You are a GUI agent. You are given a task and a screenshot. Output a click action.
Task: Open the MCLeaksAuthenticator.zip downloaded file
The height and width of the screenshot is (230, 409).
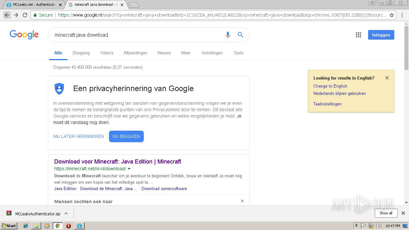pos(34,213)
